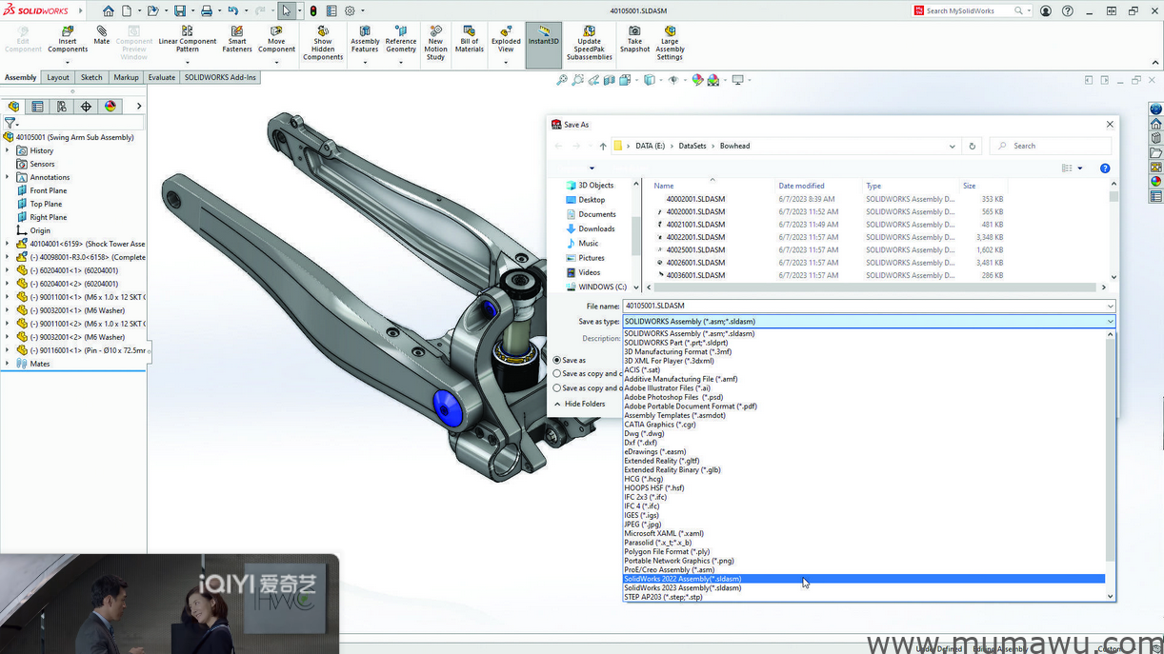Click the Reference Geometry tool
1164x654 pixels.
(401, 39)
